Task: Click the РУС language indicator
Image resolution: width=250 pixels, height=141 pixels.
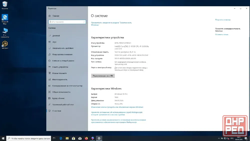Action: point(232,138)
